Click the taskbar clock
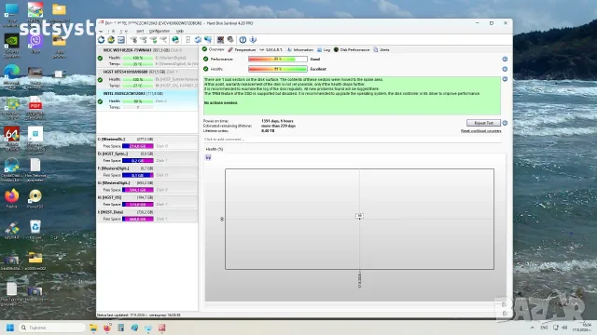This screenshot has height=335, width=597. click(x=582, y=328)
